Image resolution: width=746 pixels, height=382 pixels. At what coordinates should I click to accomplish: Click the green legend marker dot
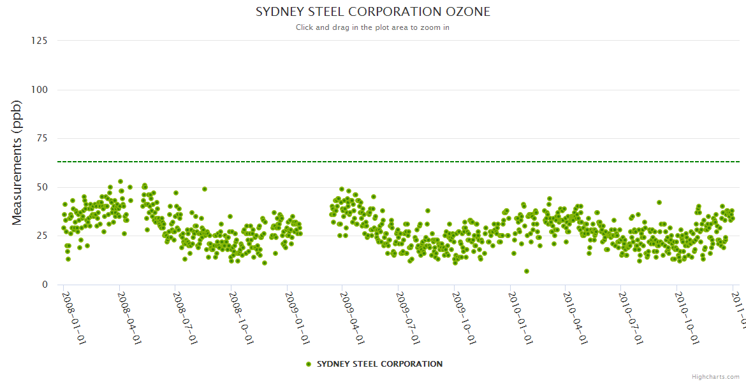309,364
